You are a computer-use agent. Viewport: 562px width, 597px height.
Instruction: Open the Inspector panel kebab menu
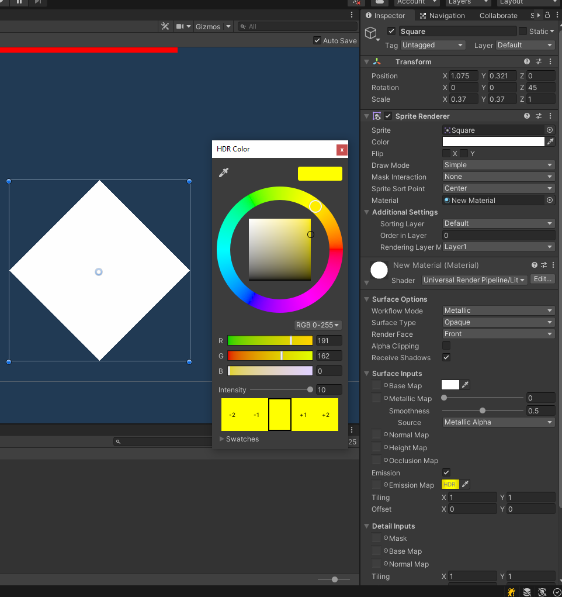coord(557,15)
